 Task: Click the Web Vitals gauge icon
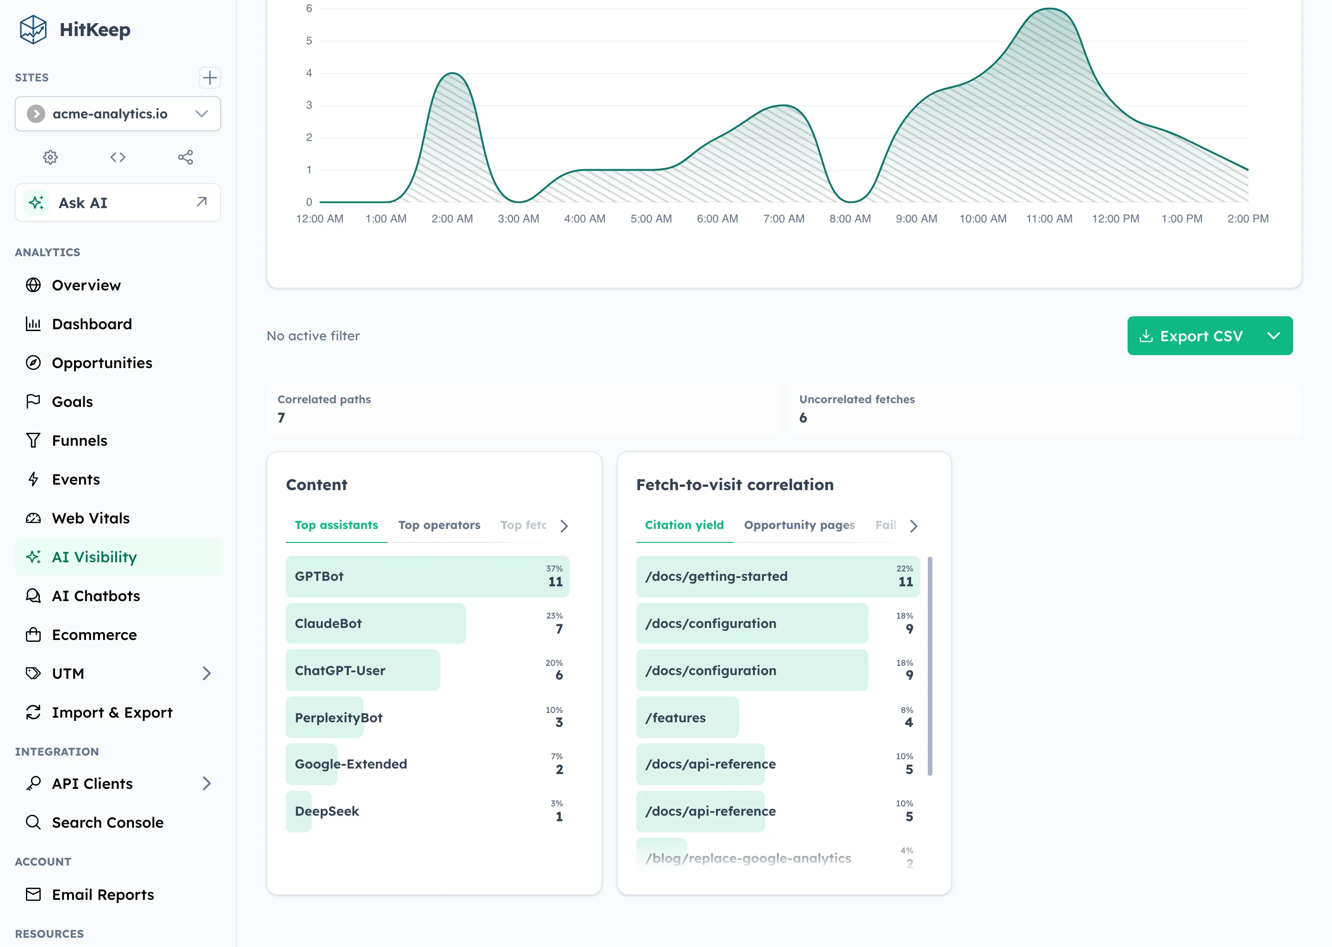tap(33, 518)
